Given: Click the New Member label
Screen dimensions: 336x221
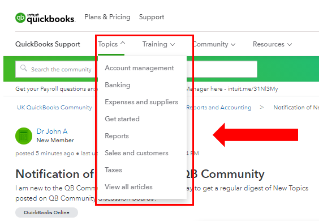Looking at the screenshot, I should (55, 140).
